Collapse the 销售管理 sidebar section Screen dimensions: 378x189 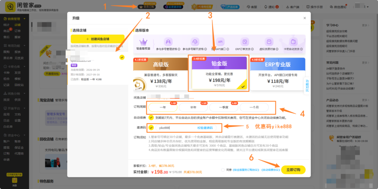(x=24, y=18)
